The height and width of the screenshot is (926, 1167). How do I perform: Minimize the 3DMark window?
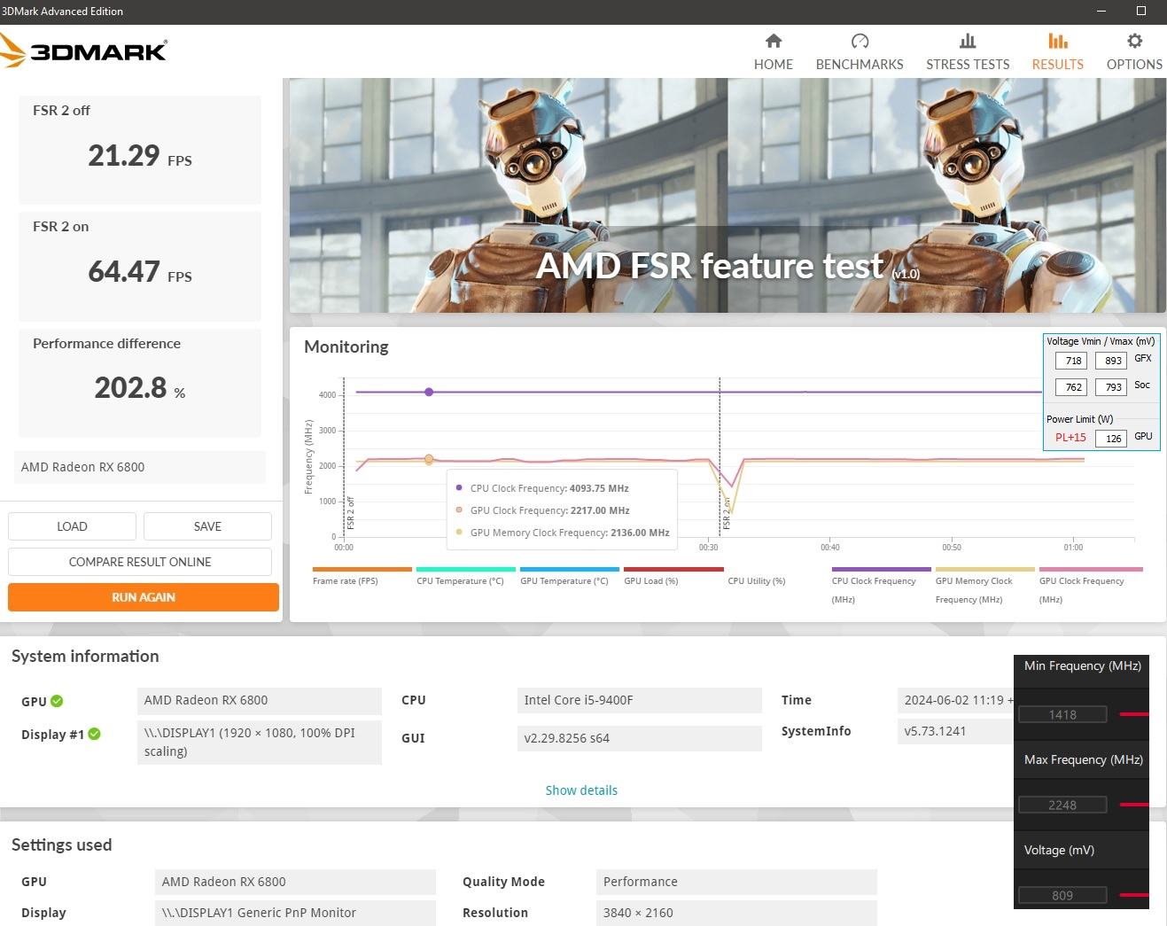point(1102,11)
